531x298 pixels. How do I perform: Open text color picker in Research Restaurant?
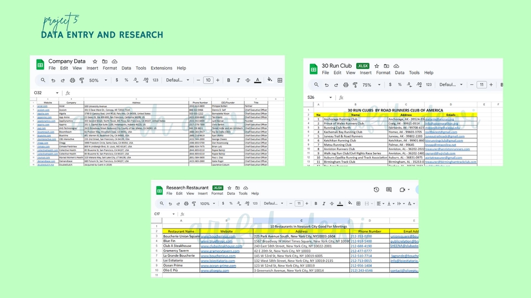click(x=340, y=204)
